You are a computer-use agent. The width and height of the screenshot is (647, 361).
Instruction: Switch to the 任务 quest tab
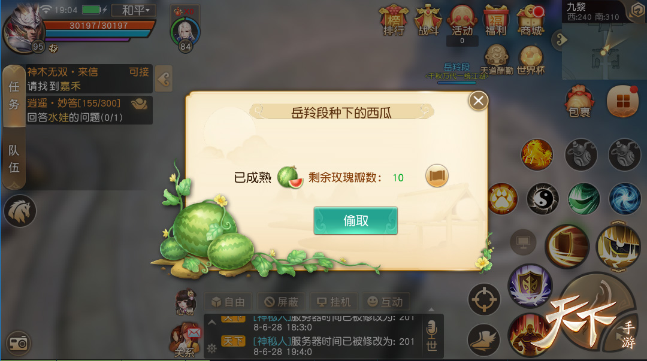14,96
